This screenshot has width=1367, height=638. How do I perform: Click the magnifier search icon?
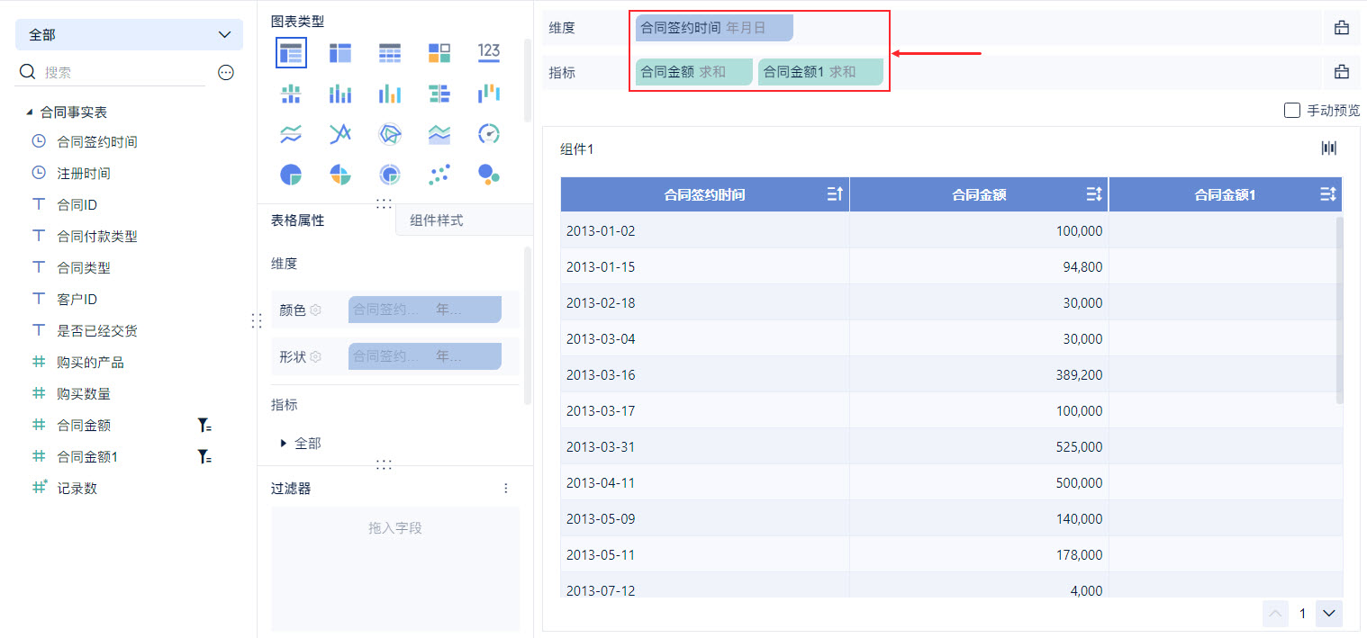click(28, 72)
